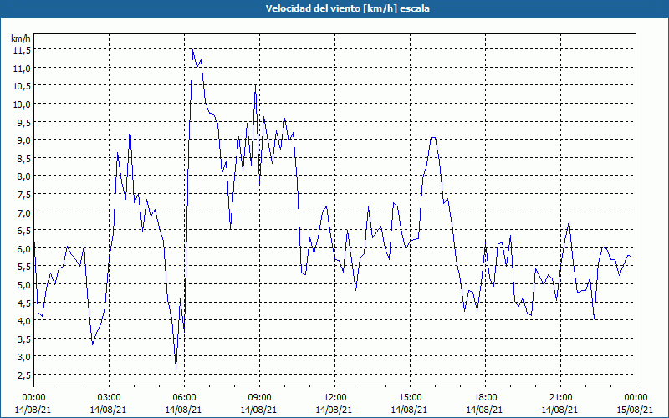669x418 pixels.
Task: Click the 2,5 y-axis value
Action: pyautogui.click(x=24, y=375)
